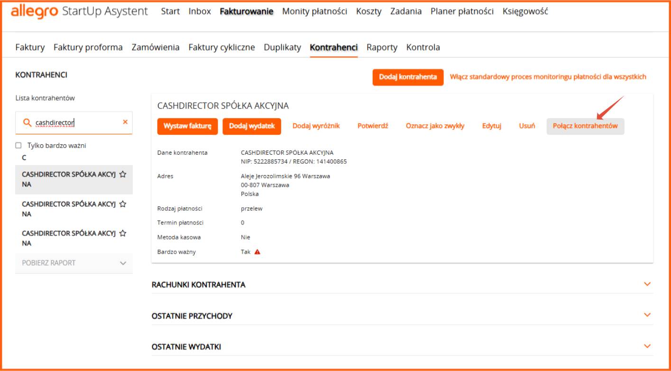Open the Fakturowanie top menu
Image resolution: width=671 pixels, height=371 pixels.
(247, 11)
